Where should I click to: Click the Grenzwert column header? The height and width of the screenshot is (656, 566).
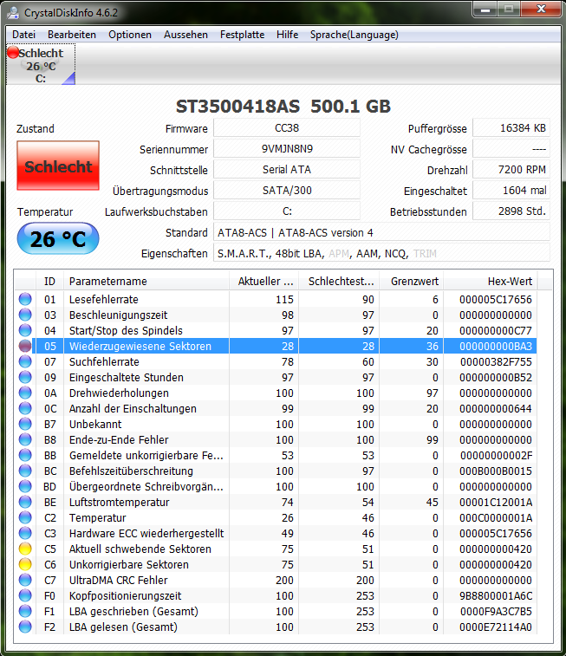pyautogui.click(x=412, y=281)
